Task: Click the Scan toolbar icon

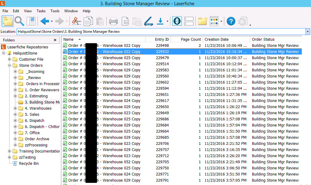Action: [x=149, y=21]
